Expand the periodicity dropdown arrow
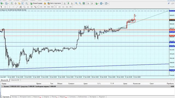The height and width of the screenshot is (98, 175). [x=103, y=4]
